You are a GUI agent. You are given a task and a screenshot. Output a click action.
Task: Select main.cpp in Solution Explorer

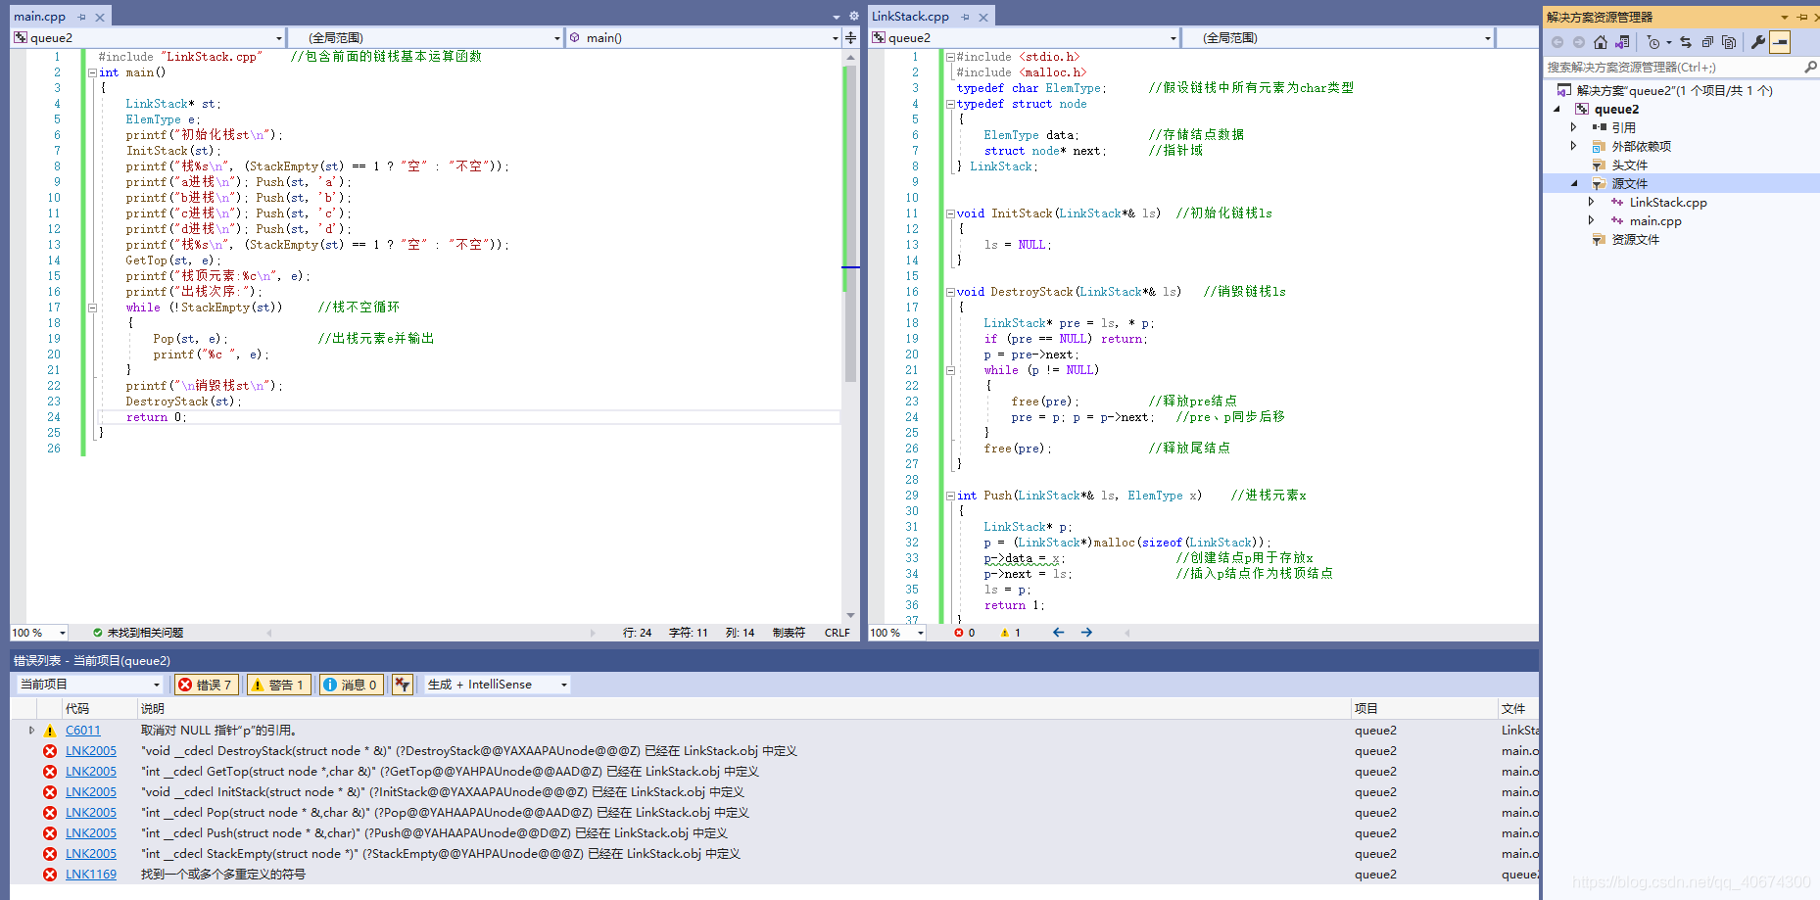(x=1655, y=220)
